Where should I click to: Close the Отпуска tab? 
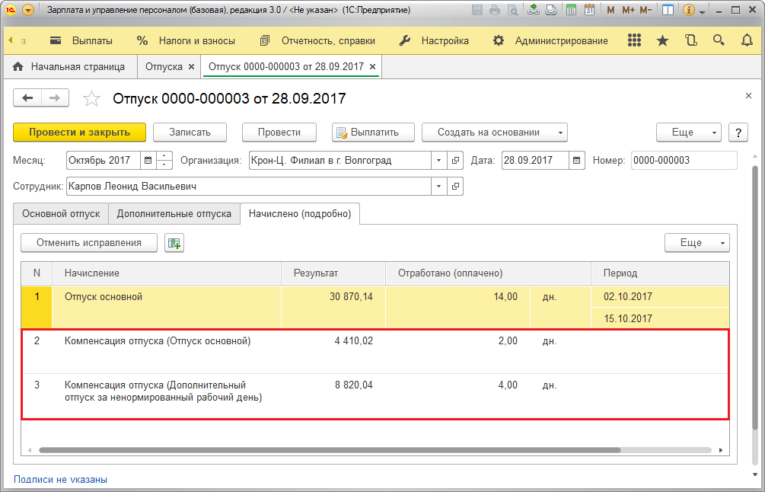191,67
